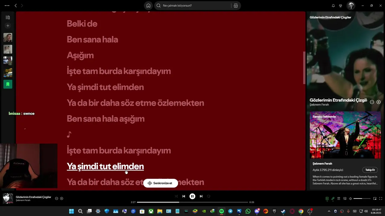Screen dimensions: 385x216
Task: Open 'Şebnem Ferah' name in the artist card
Action: coord(322,163)
